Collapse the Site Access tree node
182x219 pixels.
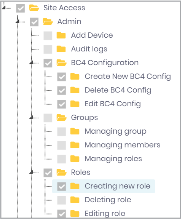coord(4,8)
